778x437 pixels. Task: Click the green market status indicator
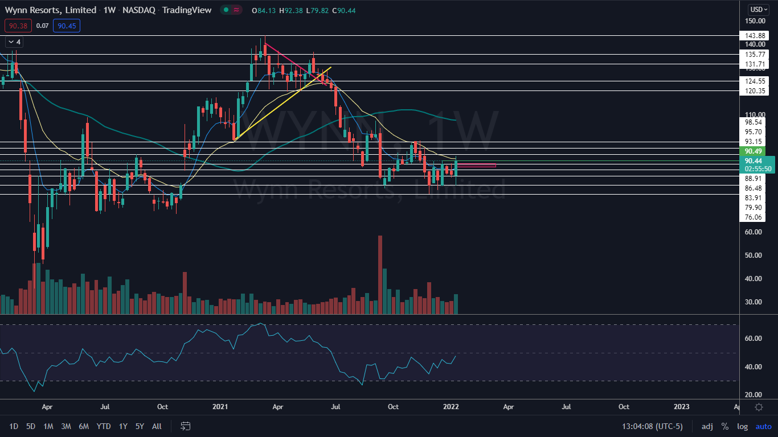226,10
